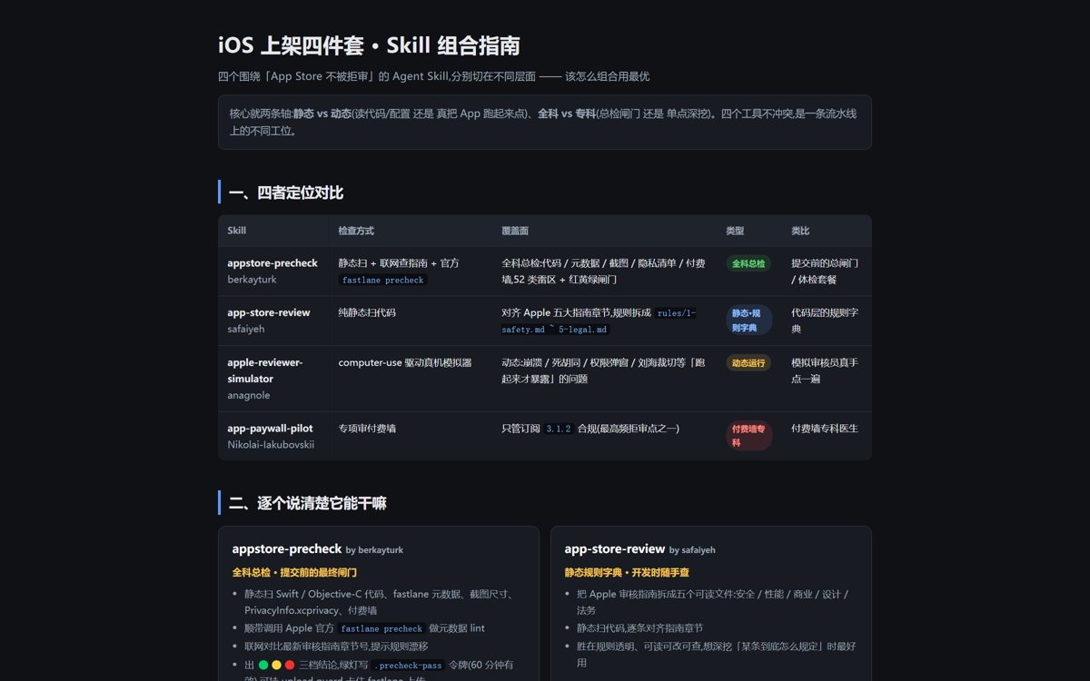
Task: Click the bullet 静态扫代码,逐条对齐指南章节
Action: click(639, 627)
